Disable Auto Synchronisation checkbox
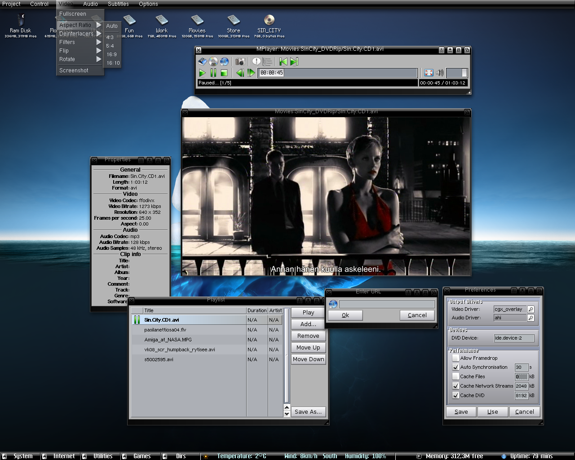Screen dimensions: 575x460 click(x=456, y=367)
